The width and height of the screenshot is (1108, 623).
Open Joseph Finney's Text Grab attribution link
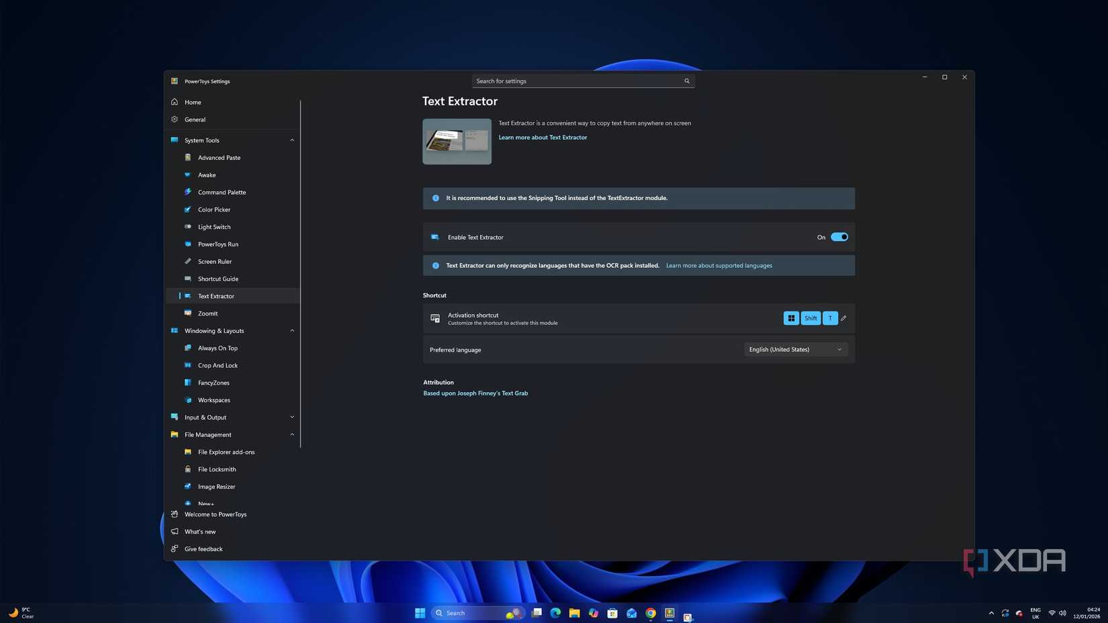(475, 393)
